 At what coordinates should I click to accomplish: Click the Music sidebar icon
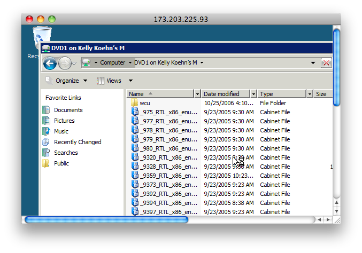(x=46, y=131)
